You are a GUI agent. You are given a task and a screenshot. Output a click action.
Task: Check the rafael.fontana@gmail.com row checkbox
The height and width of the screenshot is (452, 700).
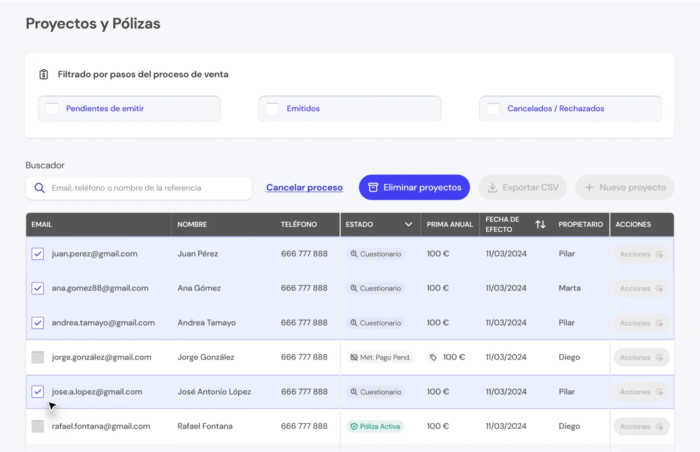[38, 426]
